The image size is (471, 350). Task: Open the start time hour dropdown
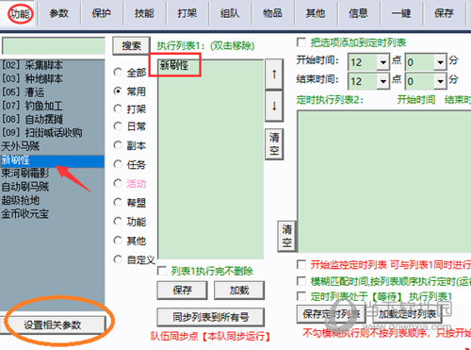383,62
